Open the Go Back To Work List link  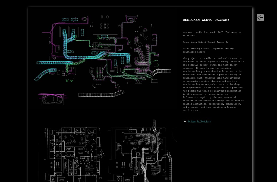click(199, 121)
